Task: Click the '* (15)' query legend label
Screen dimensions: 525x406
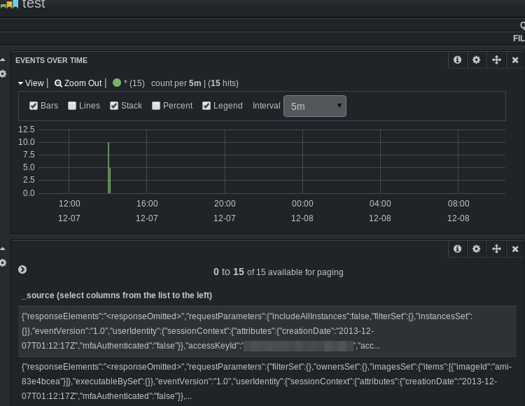Action: (134, 83)
